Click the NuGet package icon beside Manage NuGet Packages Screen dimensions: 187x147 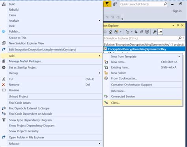coord(4,61)
